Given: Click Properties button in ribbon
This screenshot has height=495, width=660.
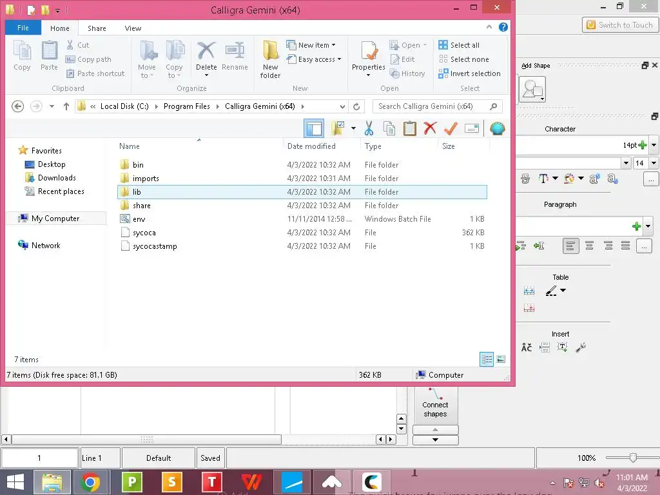Looking at the screenshot, I should click(368, 59).
